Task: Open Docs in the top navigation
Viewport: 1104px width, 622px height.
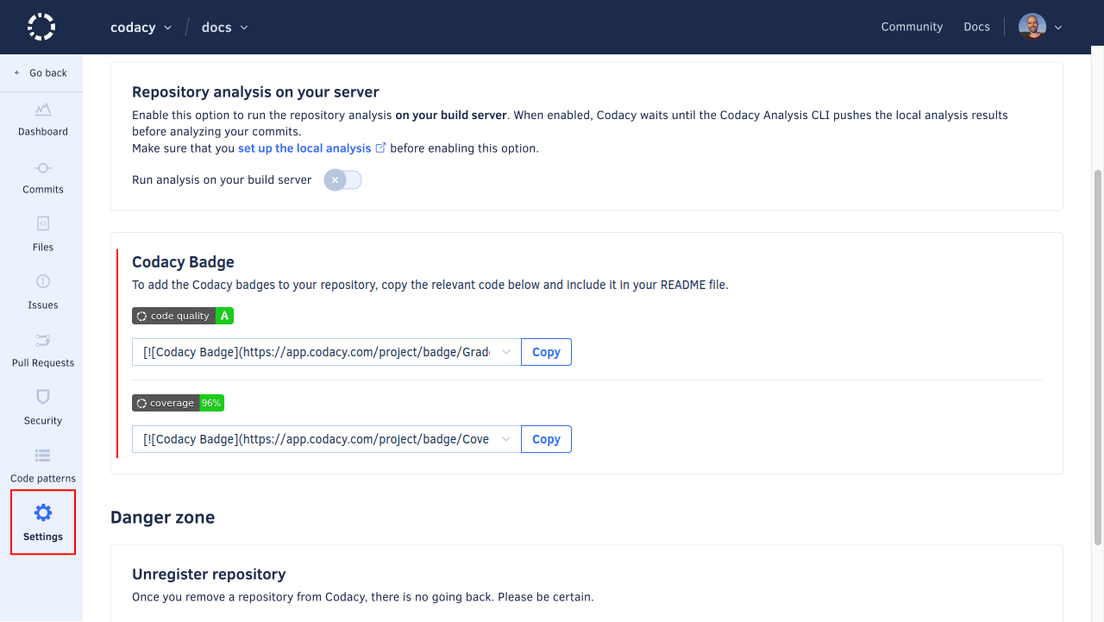Action: click(976, 27)
